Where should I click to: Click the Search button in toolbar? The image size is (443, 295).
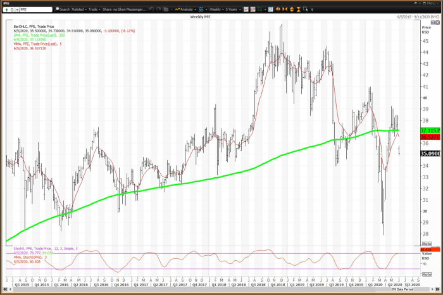point(62,10)
